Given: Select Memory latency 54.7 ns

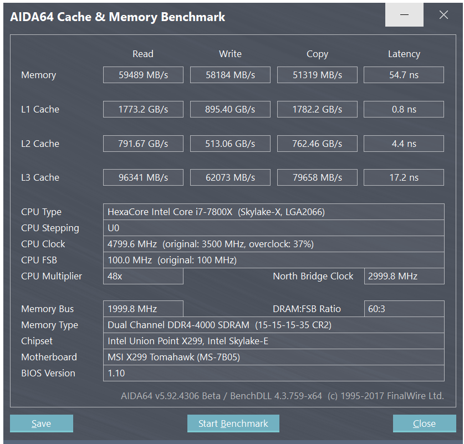Looking at the screenshot, I should click(x=404, y=75).
